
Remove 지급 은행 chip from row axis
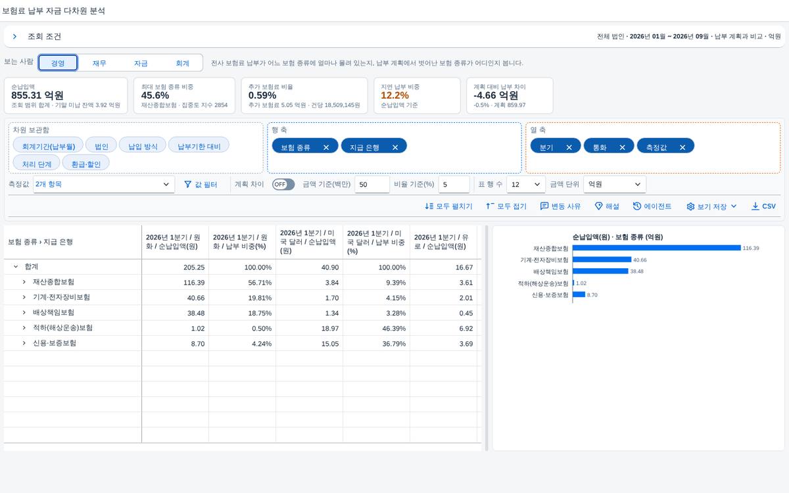(x=395, y=147)
